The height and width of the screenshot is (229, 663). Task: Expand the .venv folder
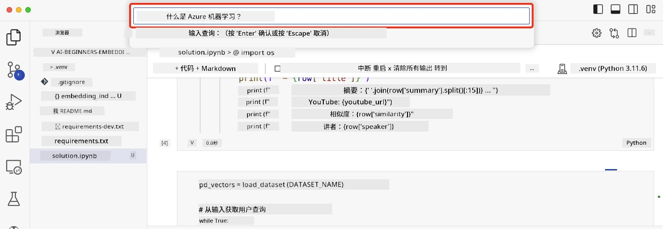tap(58, 67)
